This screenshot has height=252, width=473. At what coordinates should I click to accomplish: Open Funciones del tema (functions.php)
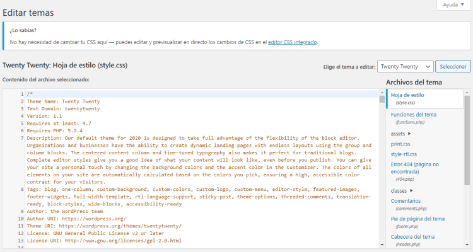(x=413, y=115)
